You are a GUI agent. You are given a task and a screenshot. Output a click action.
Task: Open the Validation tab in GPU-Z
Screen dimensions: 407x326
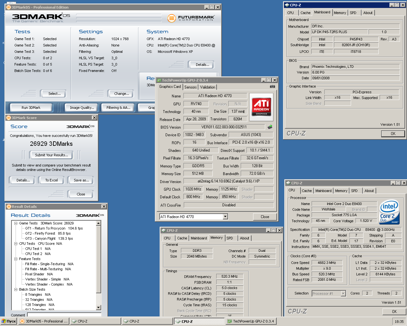[x=208, y=87]
